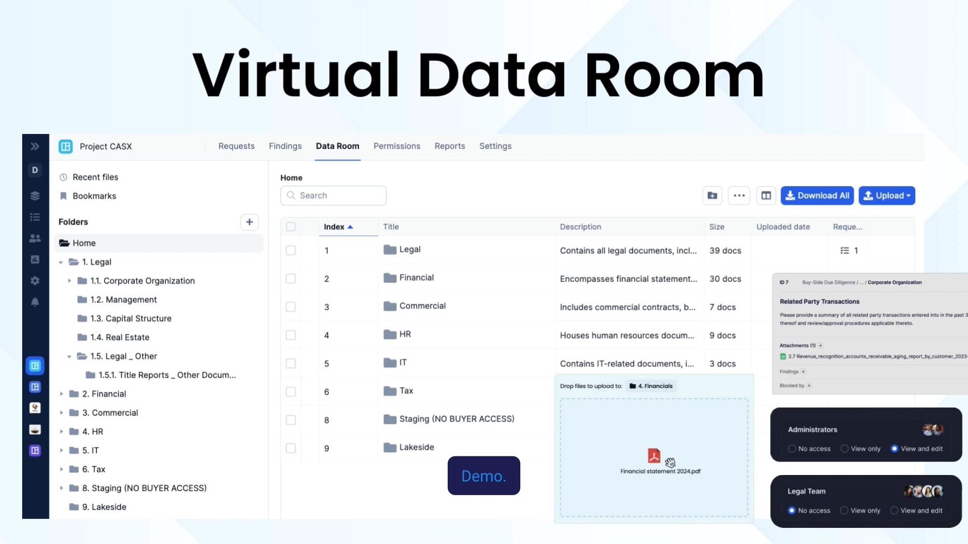Open notifications bell in sidebar
This screenshot has width=968, height=544.
pyautogui.click(x=35, y=302)
